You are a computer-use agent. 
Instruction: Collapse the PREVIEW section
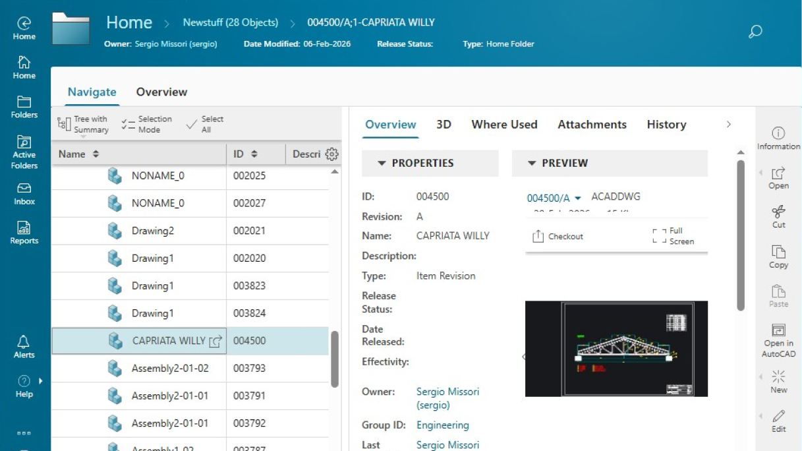pyautogui.click(x=533, y=163)
